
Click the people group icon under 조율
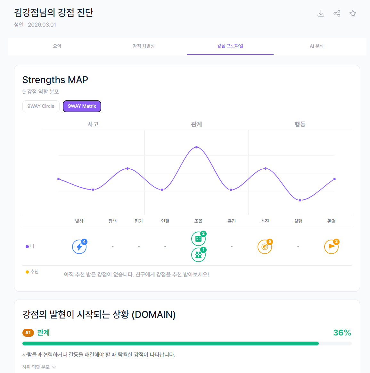pos(198,254)
